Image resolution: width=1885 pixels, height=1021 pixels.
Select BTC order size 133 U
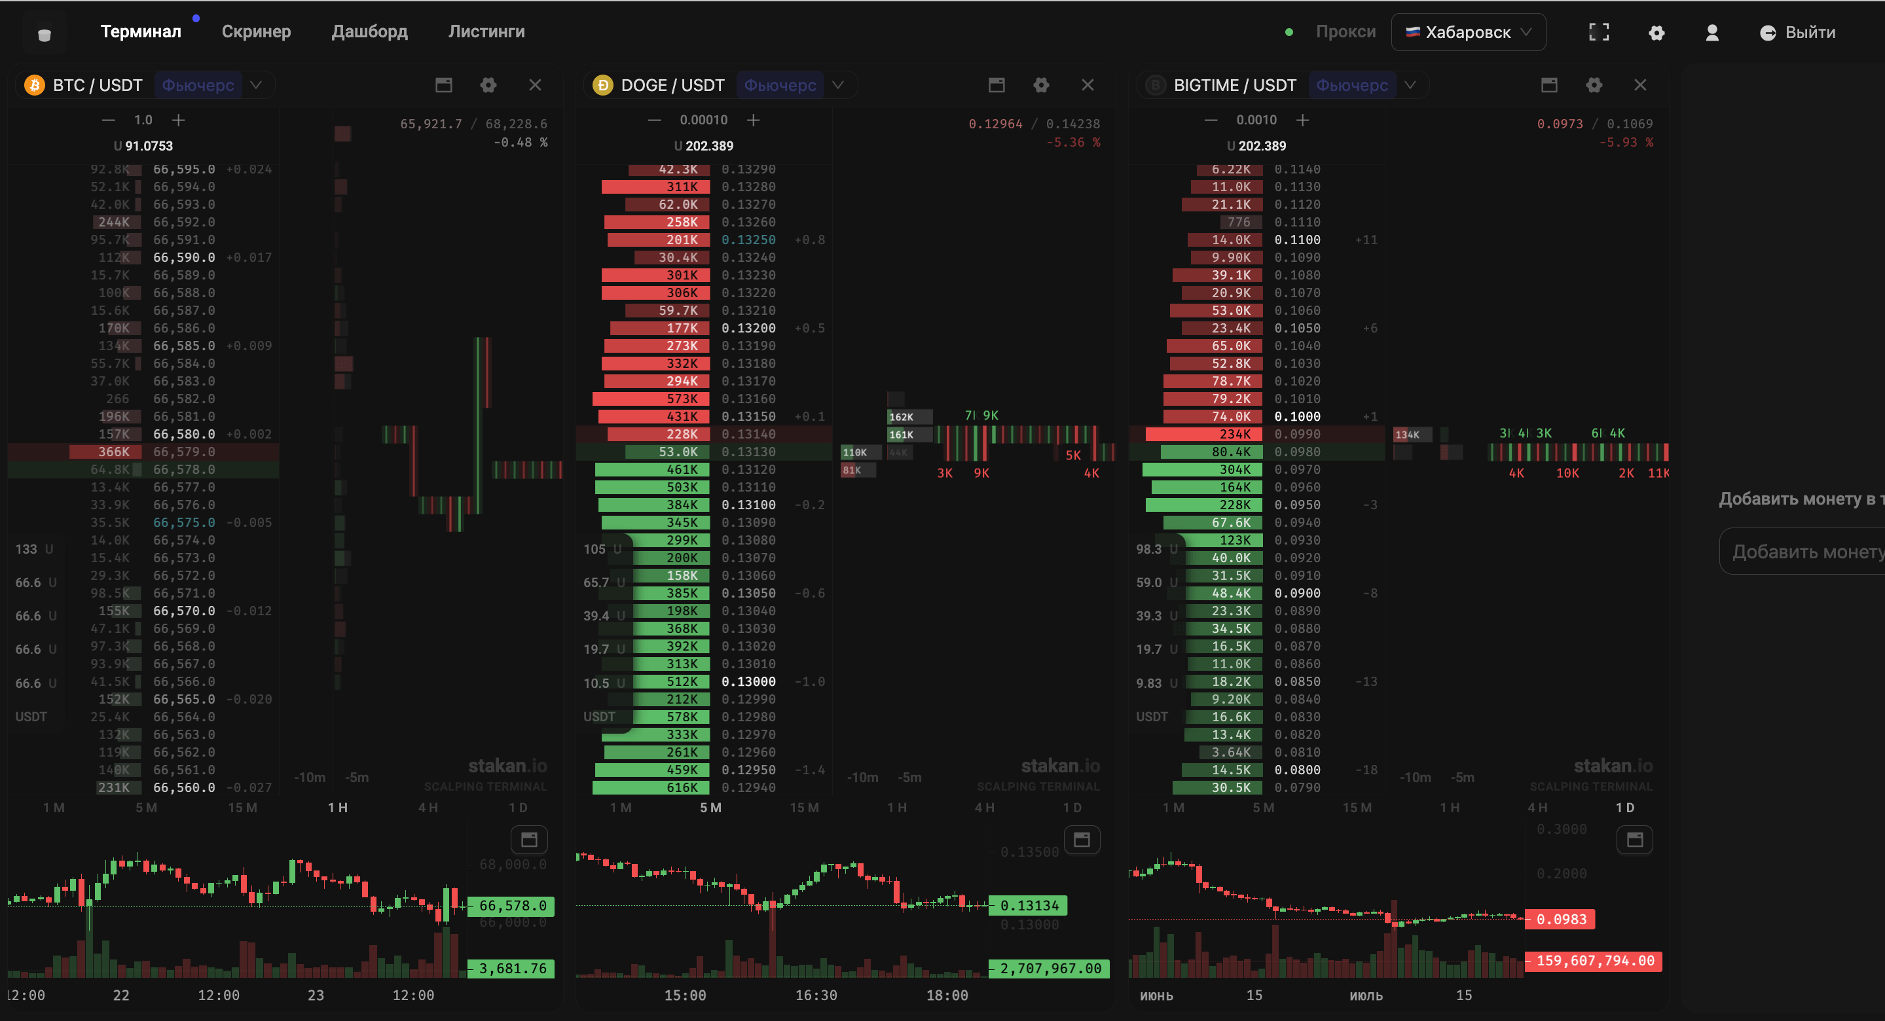tap(35, 548)
